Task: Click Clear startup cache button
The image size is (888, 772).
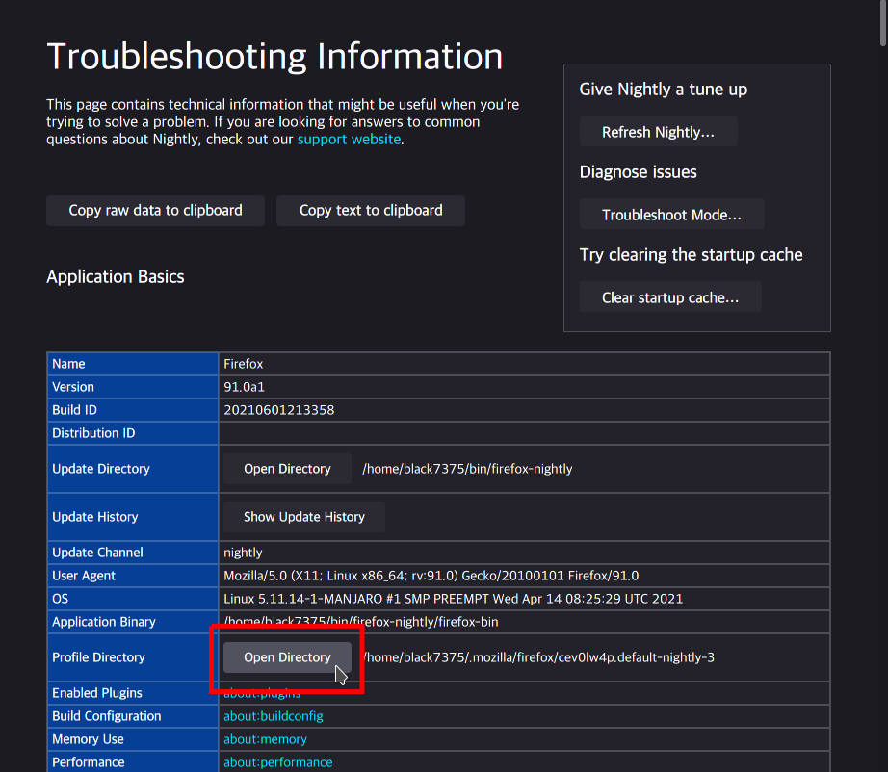Action: [670, 297]
